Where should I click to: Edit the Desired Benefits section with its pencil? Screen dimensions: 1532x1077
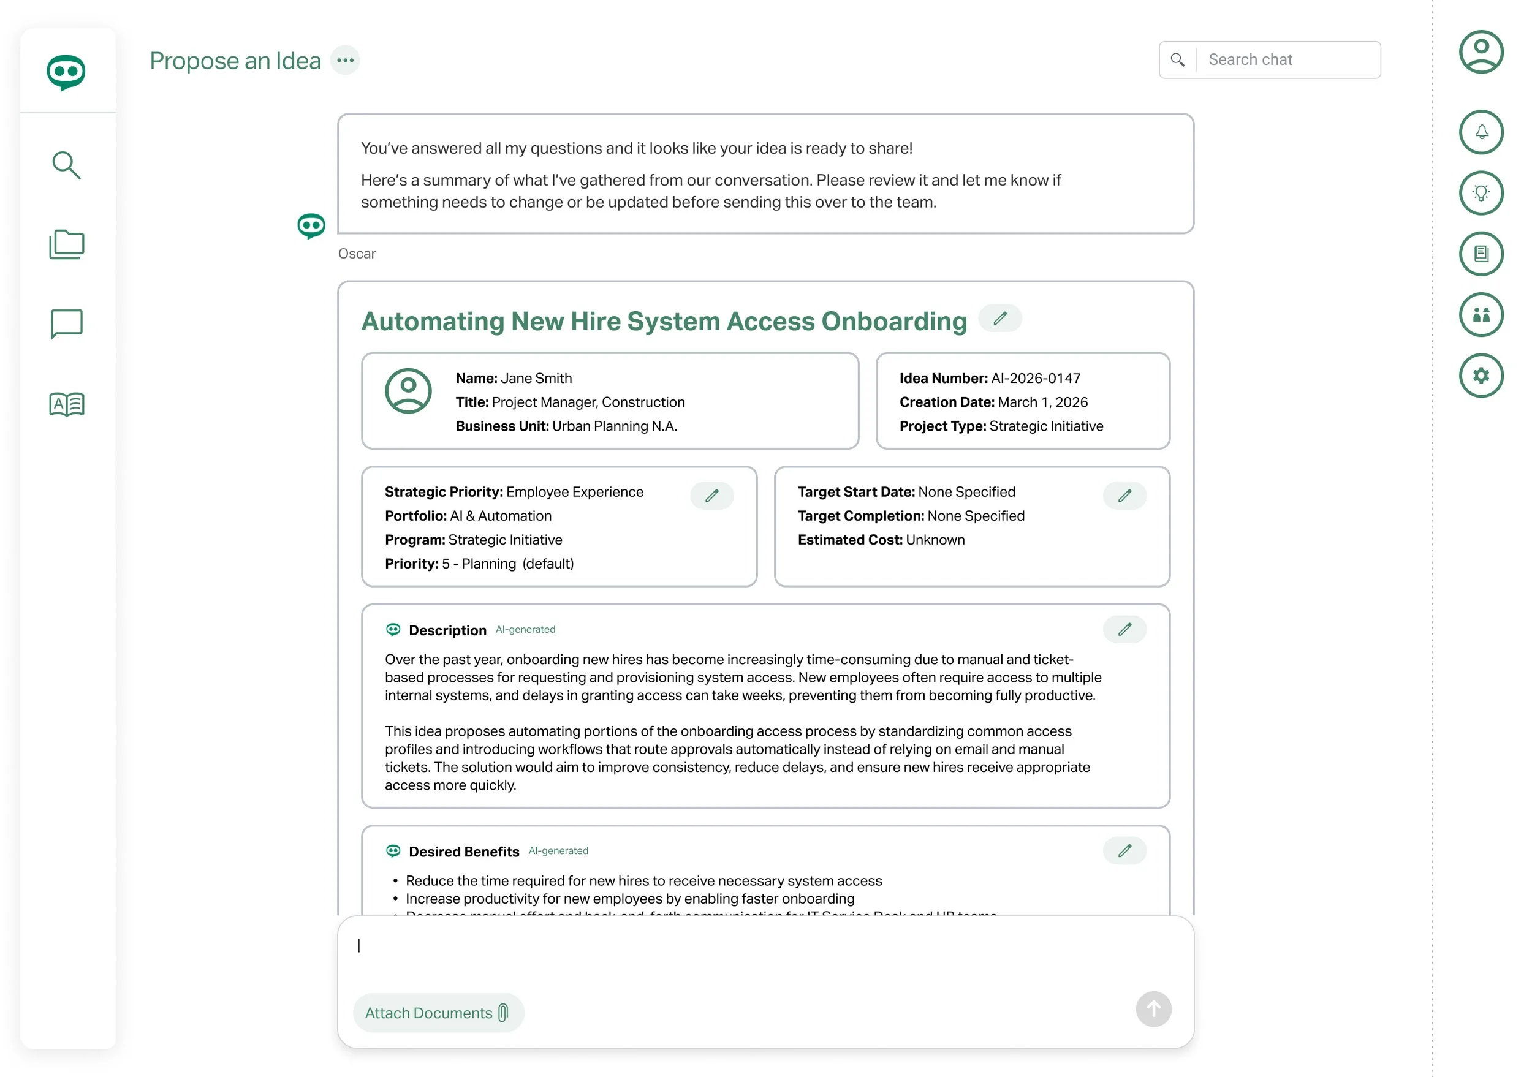tap(1124, 851)
